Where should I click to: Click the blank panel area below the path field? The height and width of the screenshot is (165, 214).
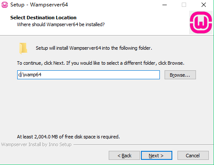[x=107, y=106]
